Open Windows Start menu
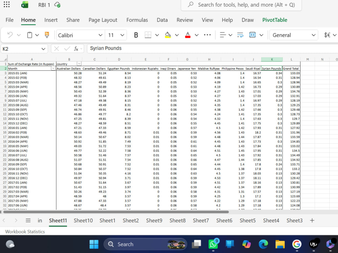This screenshot has height=253, width=338. 94,244
